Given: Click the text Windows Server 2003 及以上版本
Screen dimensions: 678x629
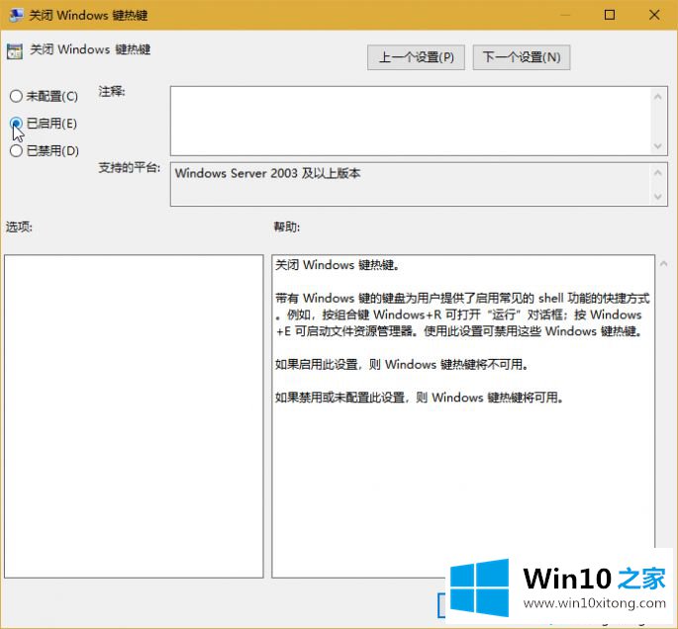Looking at the screenshot, I should tap(267, 174).
